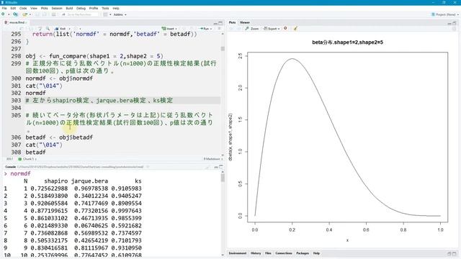Viewport: 461px width, 259px height.
Task: Click the Print document icon in main toolbar
Action: (54, 14)
